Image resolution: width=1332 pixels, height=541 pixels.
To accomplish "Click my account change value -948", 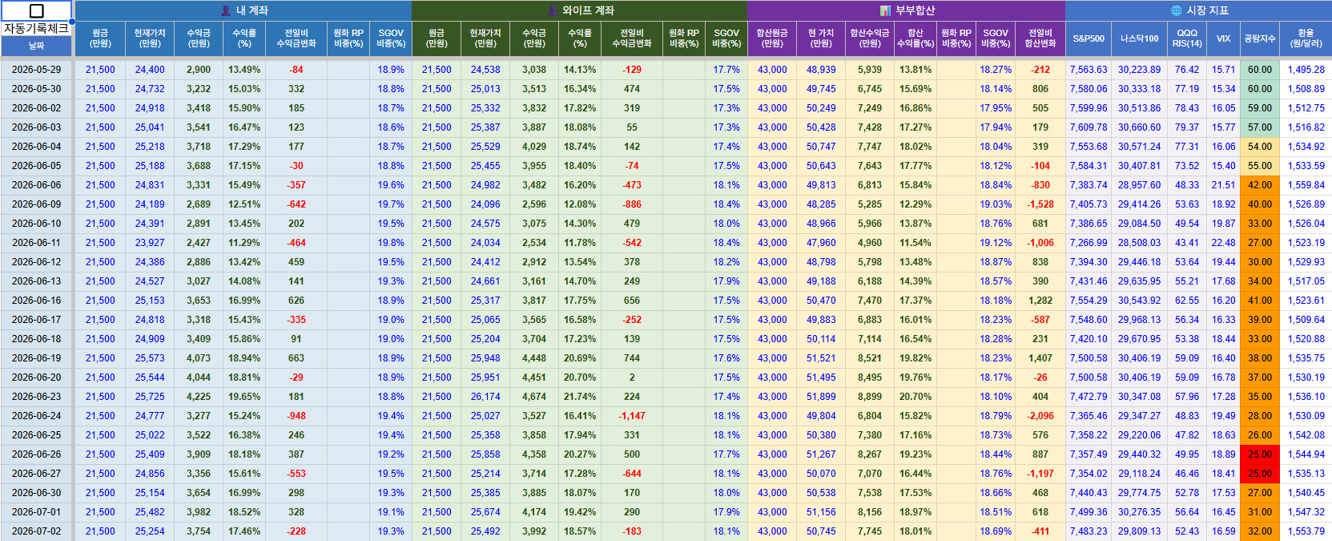I will tap(296, 416).
